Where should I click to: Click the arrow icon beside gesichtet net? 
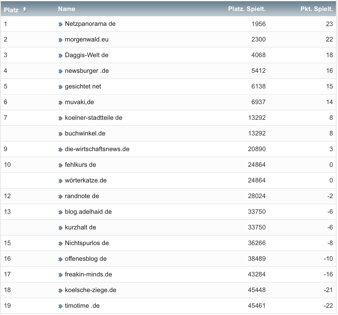[60, 87]
